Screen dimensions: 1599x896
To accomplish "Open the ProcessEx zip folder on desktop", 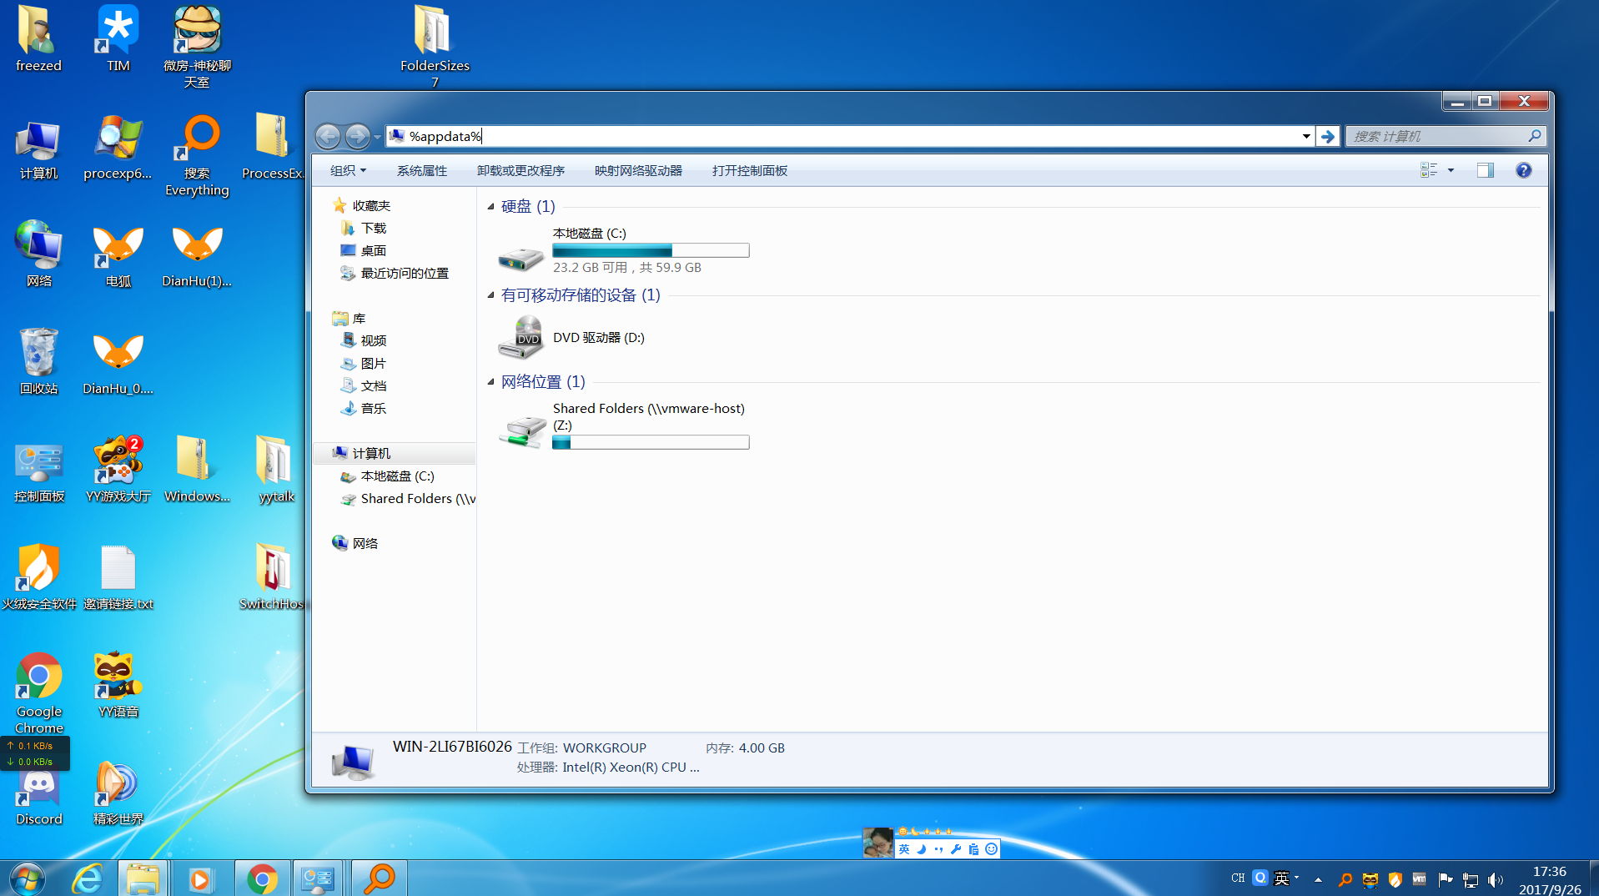I will pos(273,148).
